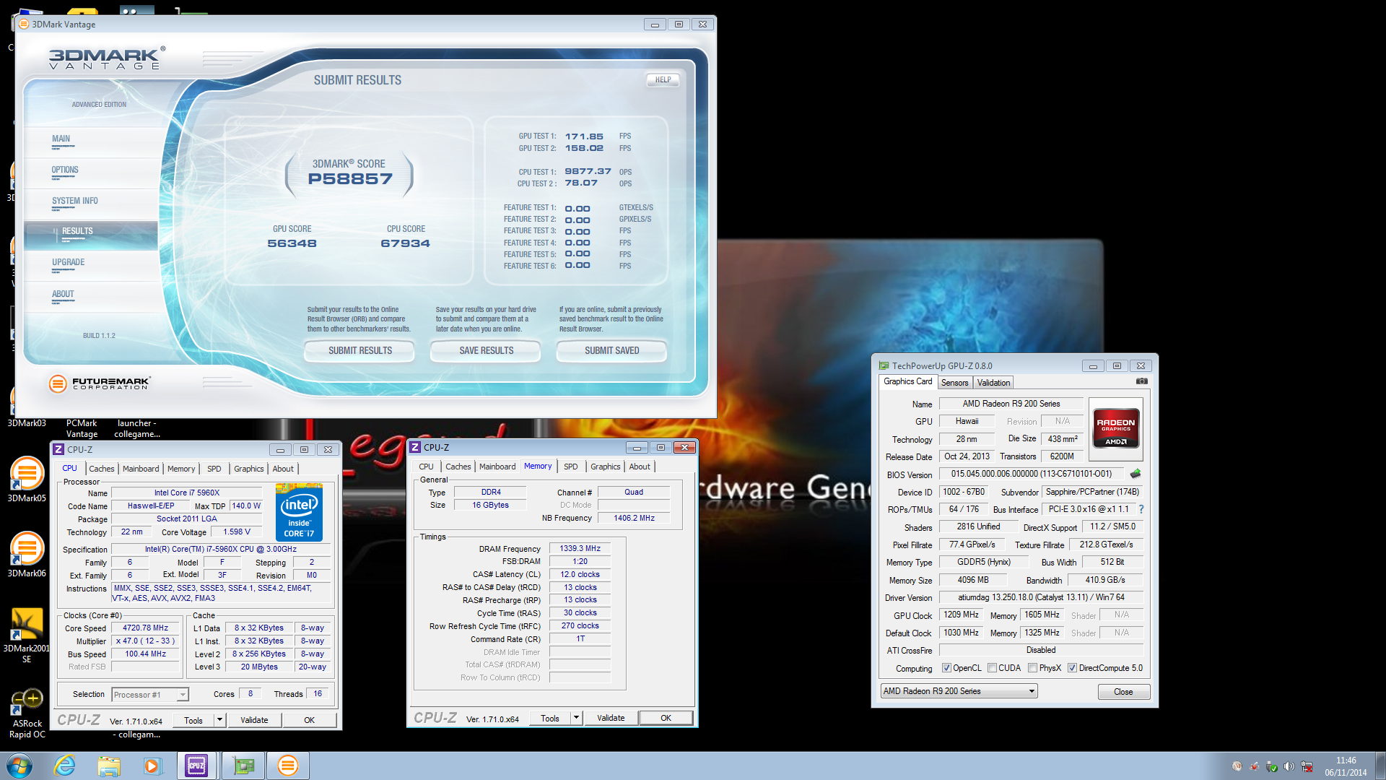The image size is (1386, 780).
Task: Open the Processor #1 selection dropdown
Action: [149, 695]
